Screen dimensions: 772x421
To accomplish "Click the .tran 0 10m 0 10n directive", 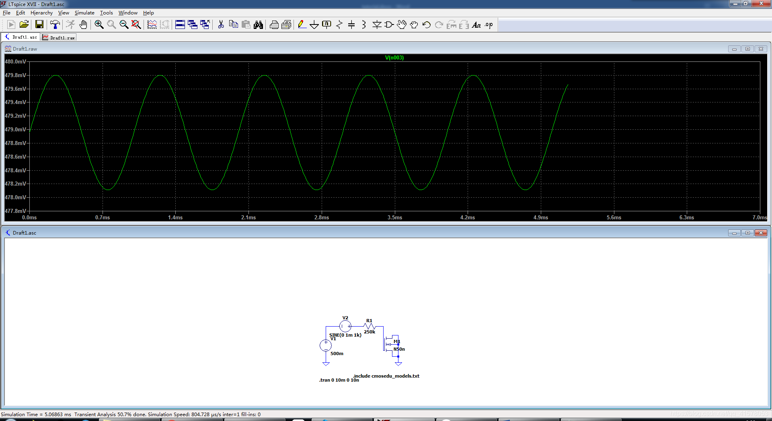I will pos(339,380).
